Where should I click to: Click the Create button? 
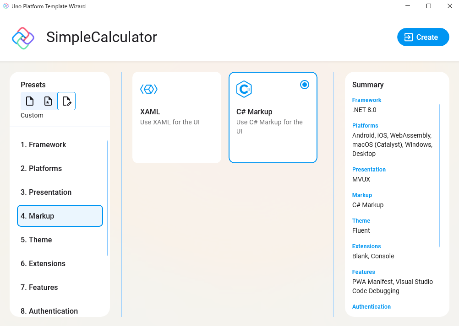(x=423, y=37)
